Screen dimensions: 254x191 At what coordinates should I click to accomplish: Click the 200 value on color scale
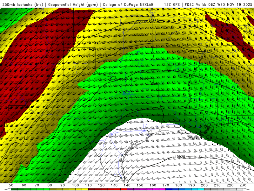[204, 185]
